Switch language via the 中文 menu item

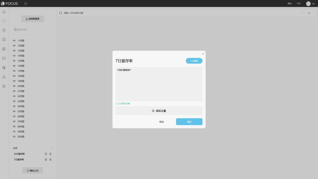point(299,4)
